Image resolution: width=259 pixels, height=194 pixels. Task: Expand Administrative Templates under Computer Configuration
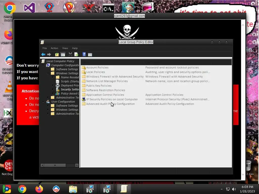click(48, 98)
